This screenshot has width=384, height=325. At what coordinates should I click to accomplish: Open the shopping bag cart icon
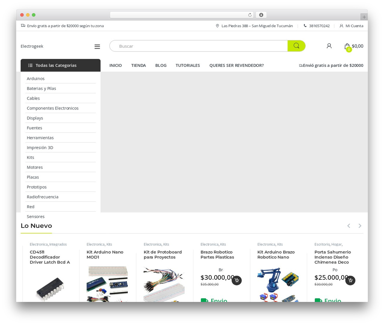[347, 46]
